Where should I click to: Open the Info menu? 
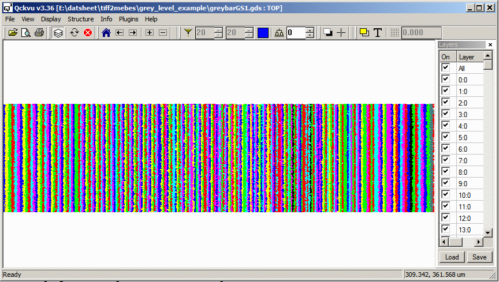(106, 19)
